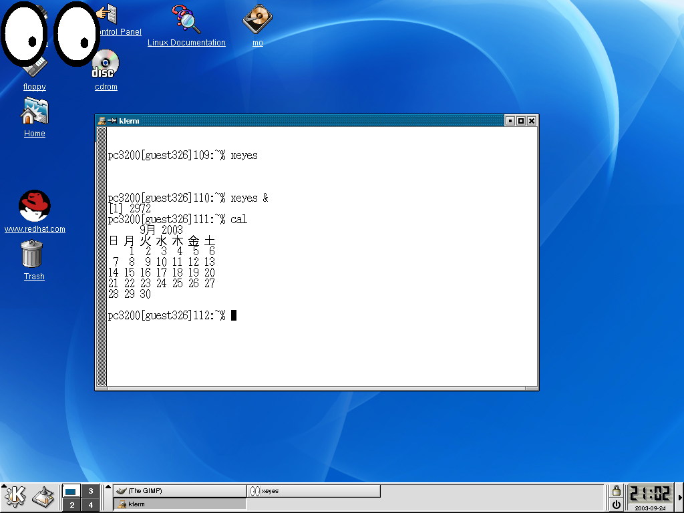
Task: Switch to virtual desktop 2
Action: (x=71, y=505)
